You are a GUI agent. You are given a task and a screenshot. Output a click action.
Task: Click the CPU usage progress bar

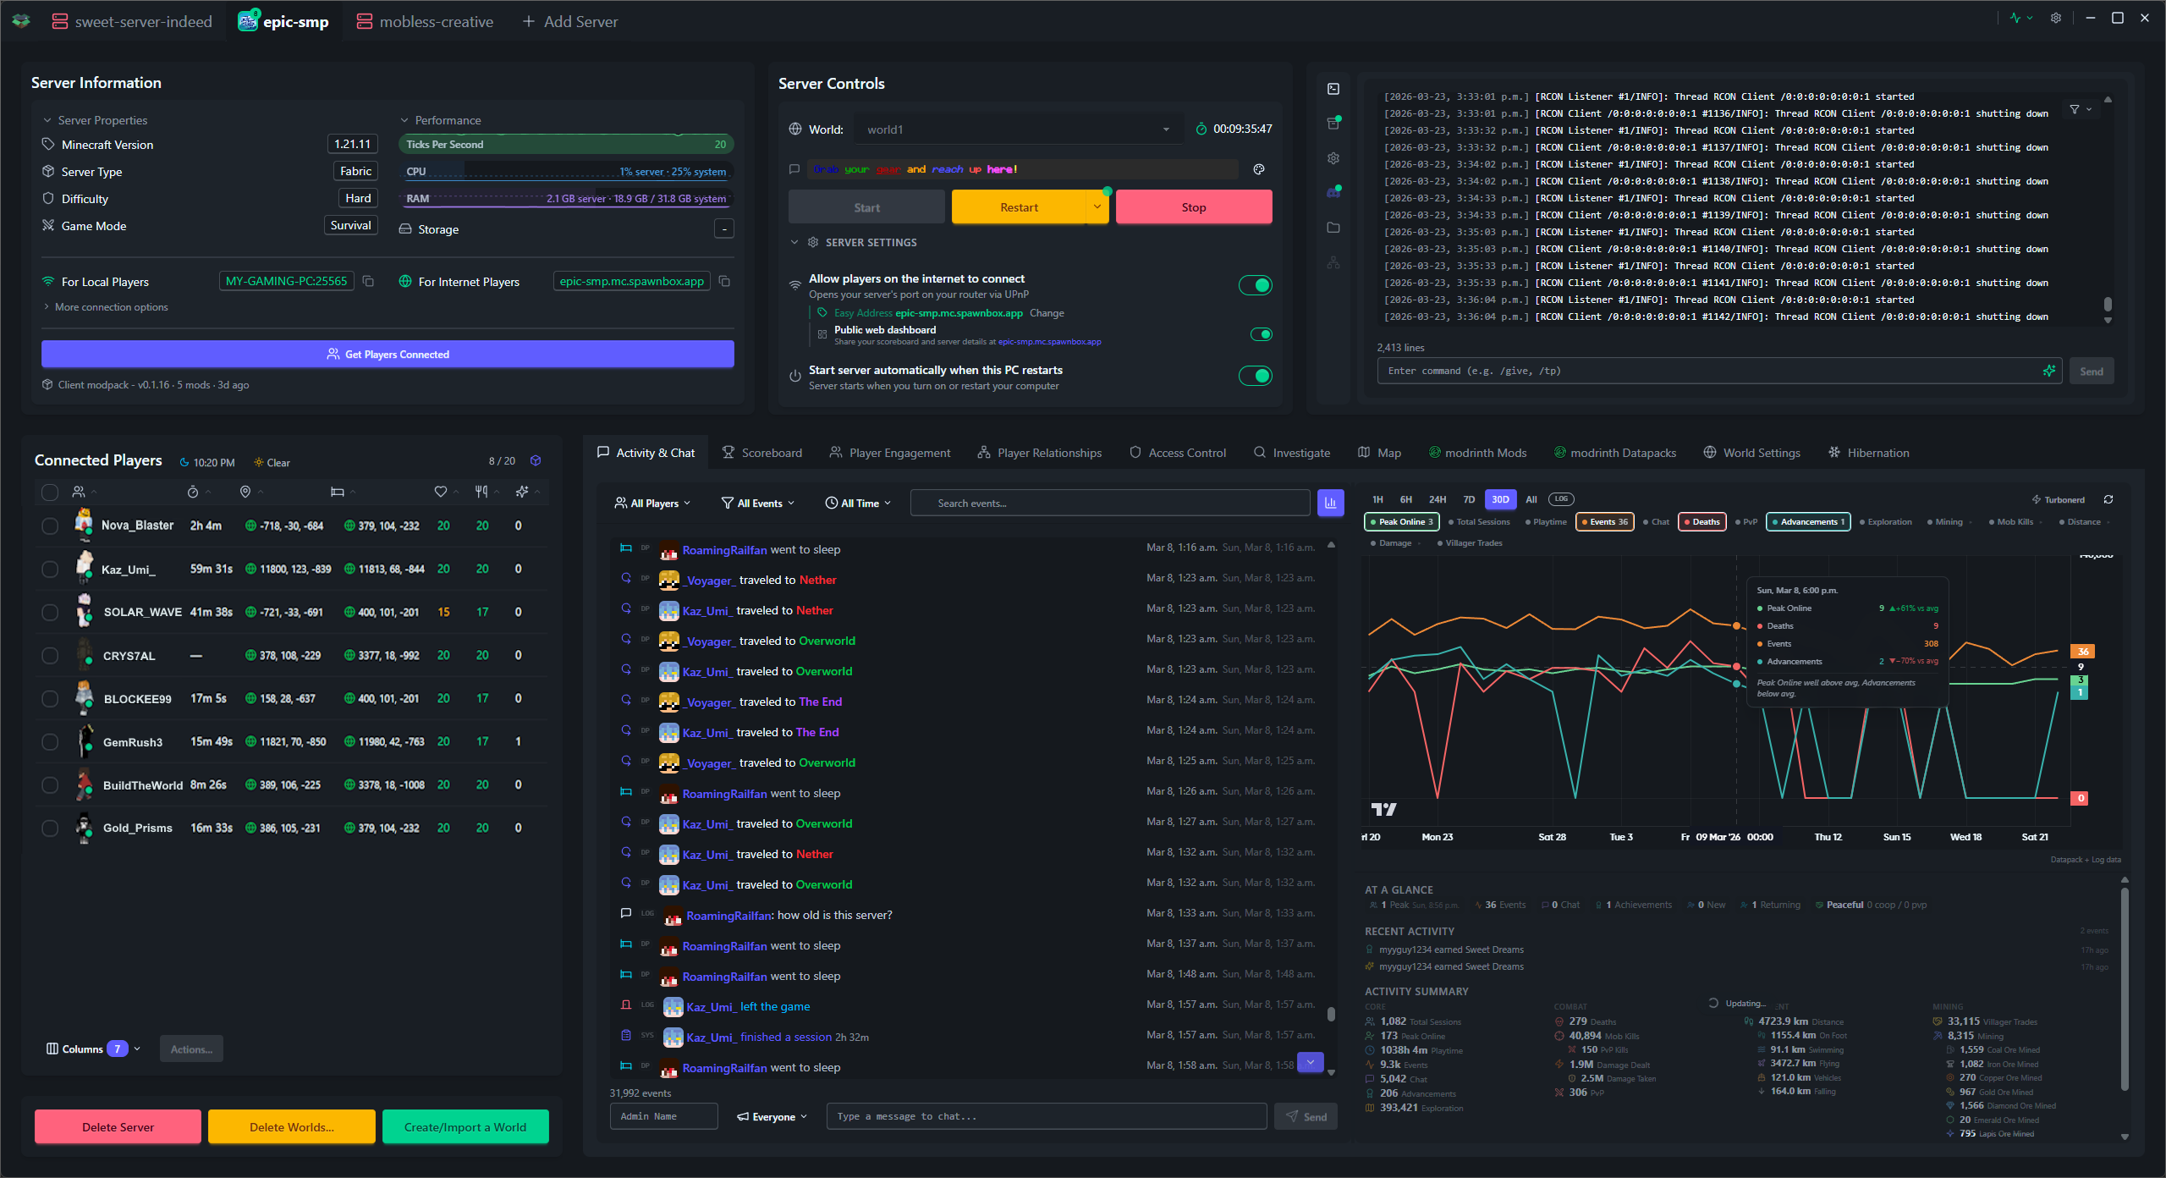click(565, 171)
